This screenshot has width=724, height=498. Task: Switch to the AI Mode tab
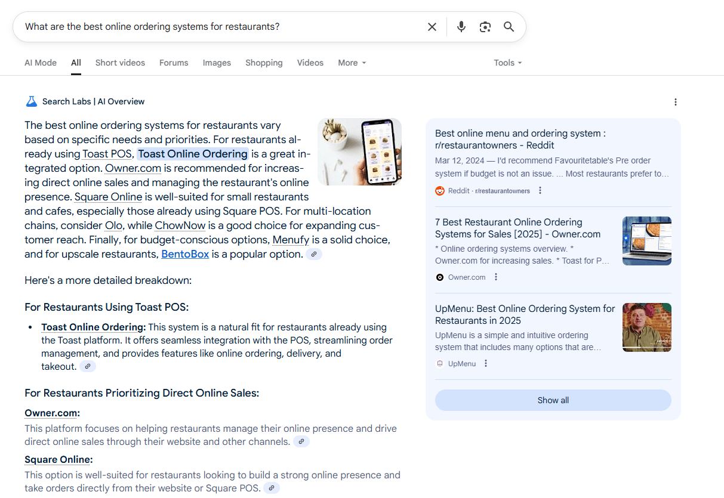[x=41, y=63]
